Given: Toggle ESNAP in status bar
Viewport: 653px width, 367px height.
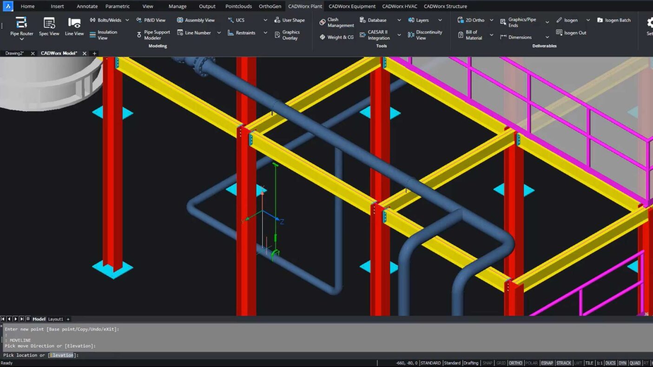Looking at the screenshot, I should (x=547, y=363).
